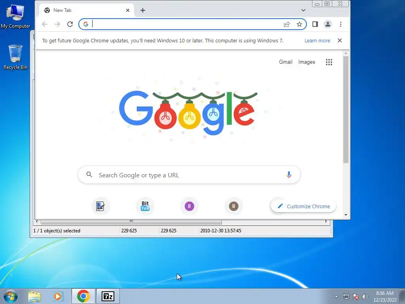Screen dimensions: 405x304
Task: Dismiss the Windows 7 update notice
Action: tap(340, 40)
